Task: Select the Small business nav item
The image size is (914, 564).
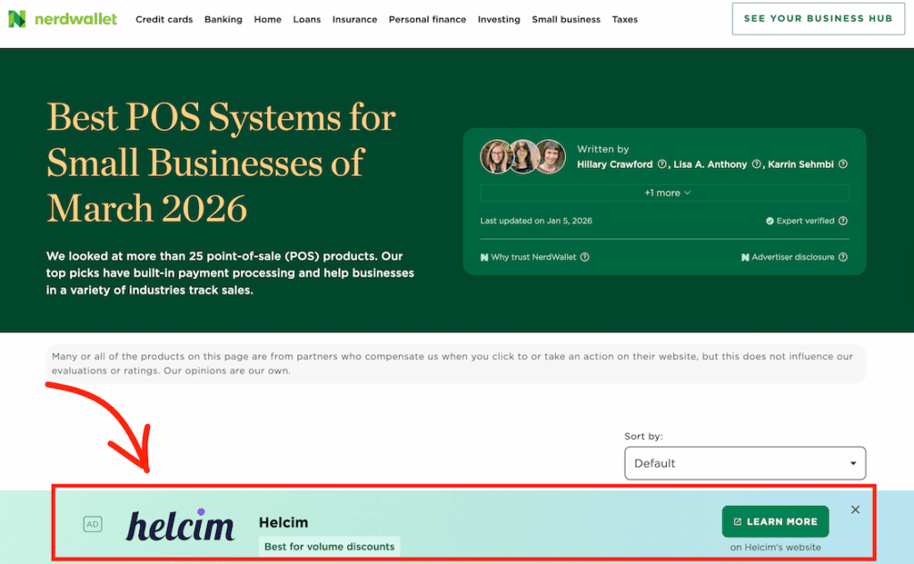Action: click(566, 20)
